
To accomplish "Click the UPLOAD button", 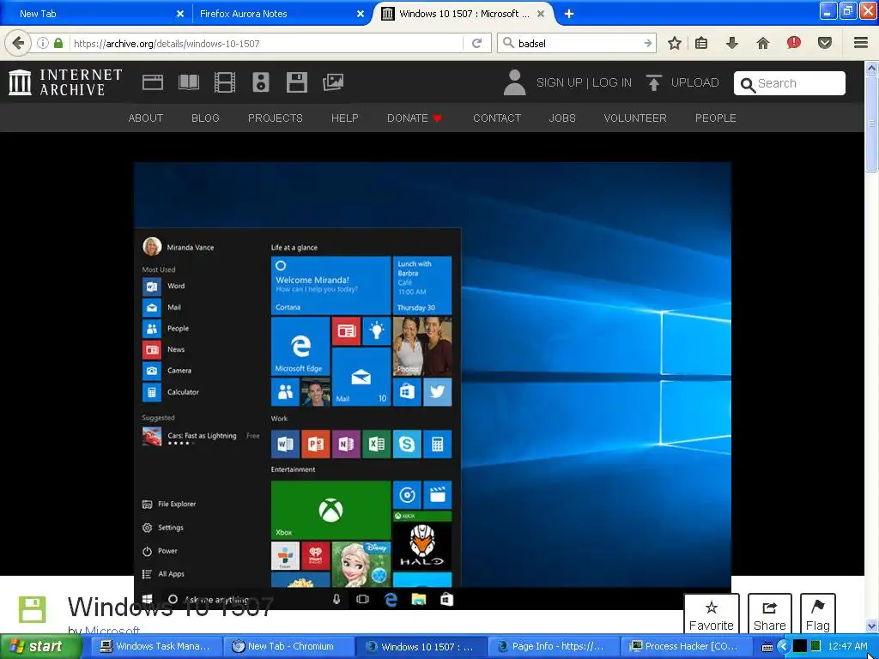I will pyautogui.click(x=682, y=82).
